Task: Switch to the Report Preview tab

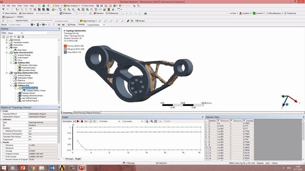Action: click(x=93, y=113)
